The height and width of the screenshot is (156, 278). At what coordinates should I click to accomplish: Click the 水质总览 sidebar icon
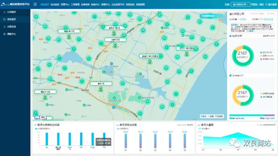click(x=4, y=26)
